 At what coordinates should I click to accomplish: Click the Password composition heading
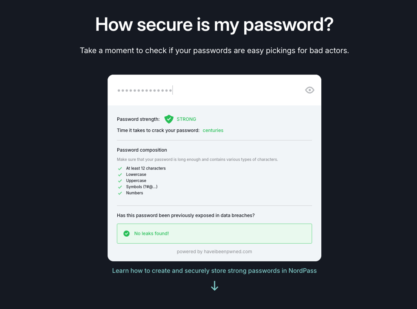[x=142, y=150]
